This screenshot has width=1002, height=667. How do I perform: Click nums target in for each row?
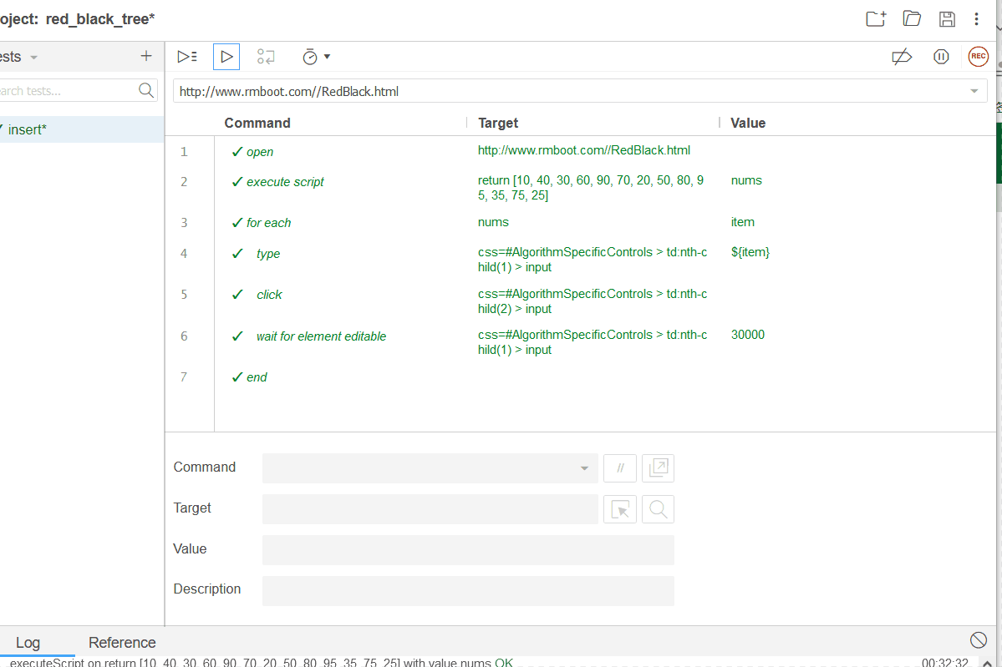pyautogui.click(x=493, y=222)
